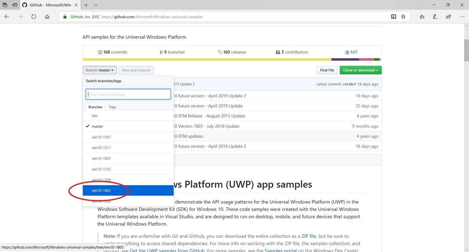Click the forward navigation arrow
The height and width of the screenshot is (252, 469).
click(20, 17)
